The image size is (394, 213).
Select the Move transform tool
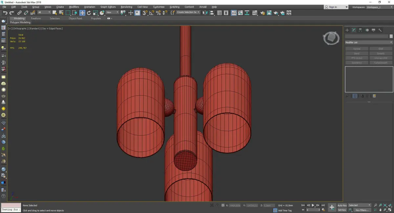click(x=82, y=13)
